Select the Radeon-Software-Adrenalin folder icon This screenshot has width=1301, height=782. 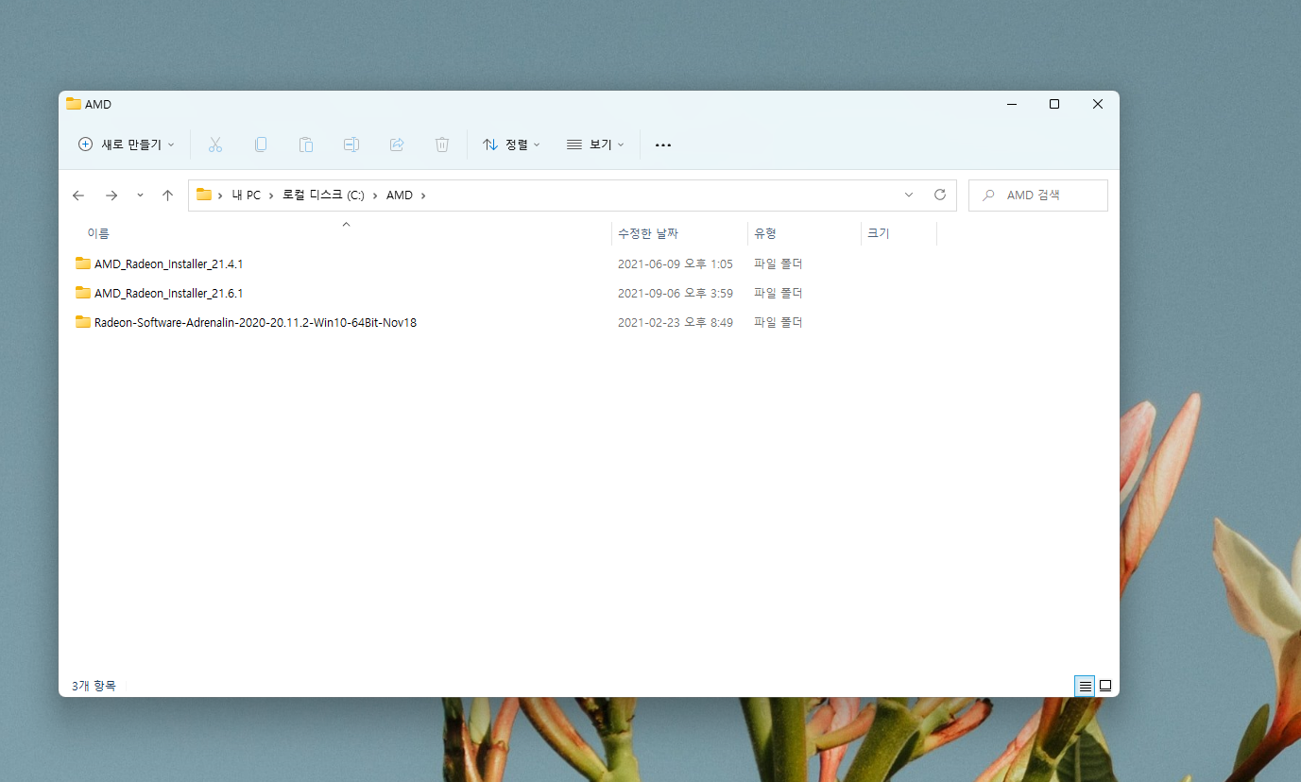[x=83, y=322]
